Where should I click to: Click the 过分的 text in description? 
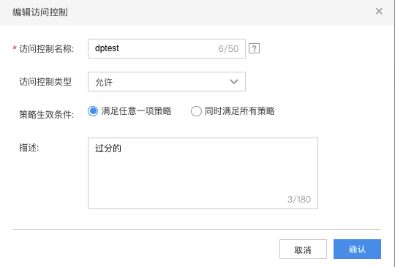coord(108,148)
